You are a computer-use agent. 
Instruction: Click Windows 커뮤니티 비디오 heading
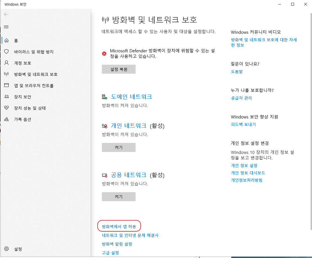[256, 32]
